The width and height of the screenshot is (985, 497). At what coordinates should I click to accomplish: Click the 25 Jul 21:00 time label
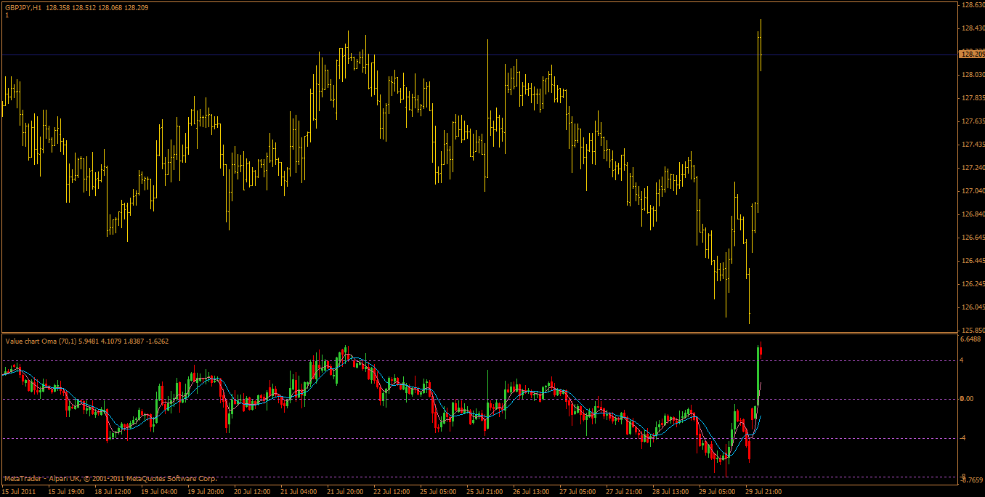coord(485,492)
